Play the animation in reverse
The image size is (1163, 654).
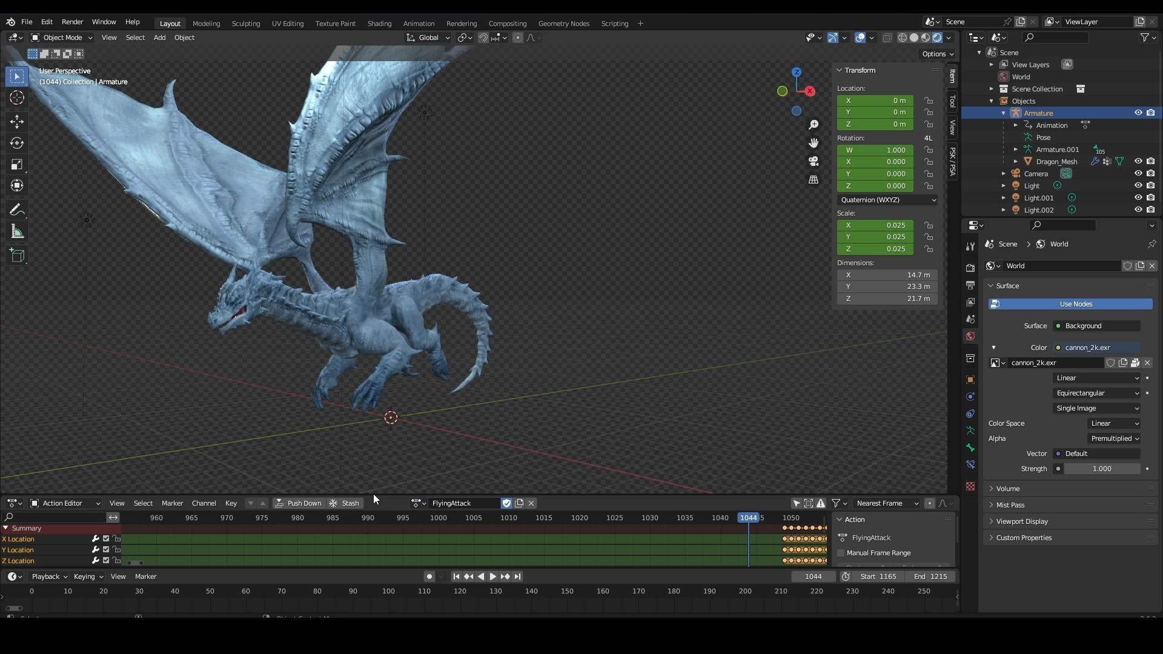tap(481, 576)
